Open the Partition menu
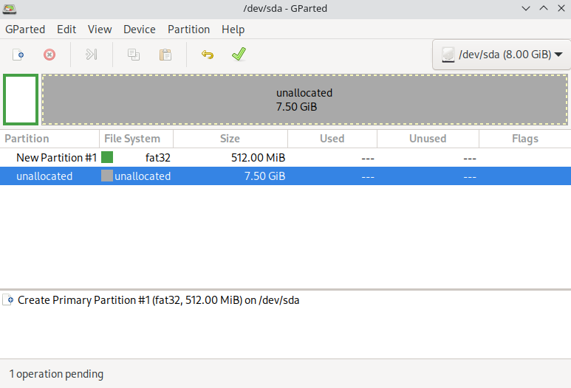The image size is (571, 388). tap(188, 30)
